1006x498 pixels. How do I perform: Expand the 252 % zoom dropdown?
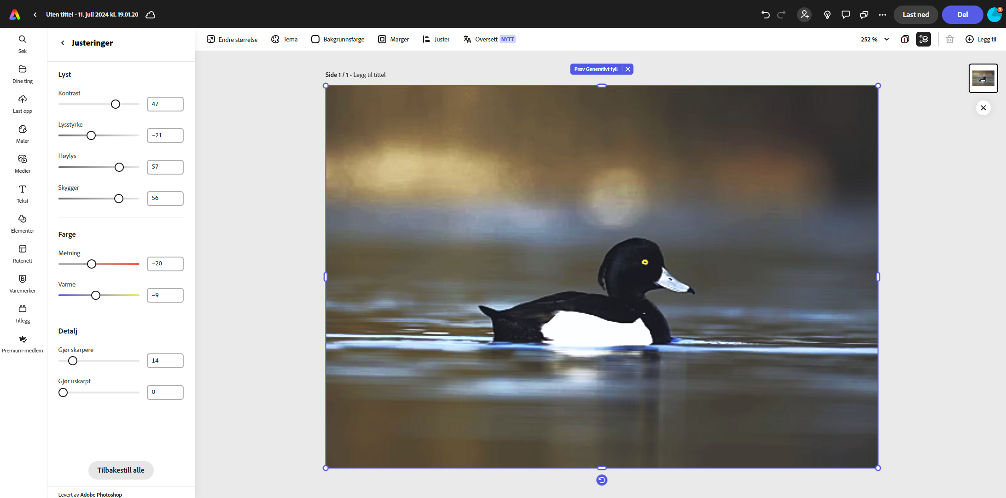[x=887, y=40]
